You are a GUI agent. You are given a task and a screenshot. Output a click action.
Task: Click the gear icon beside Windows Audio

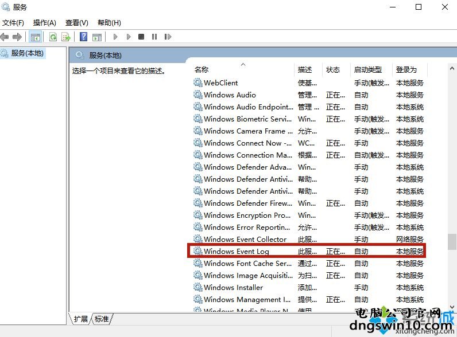click(x=198, y=95)
